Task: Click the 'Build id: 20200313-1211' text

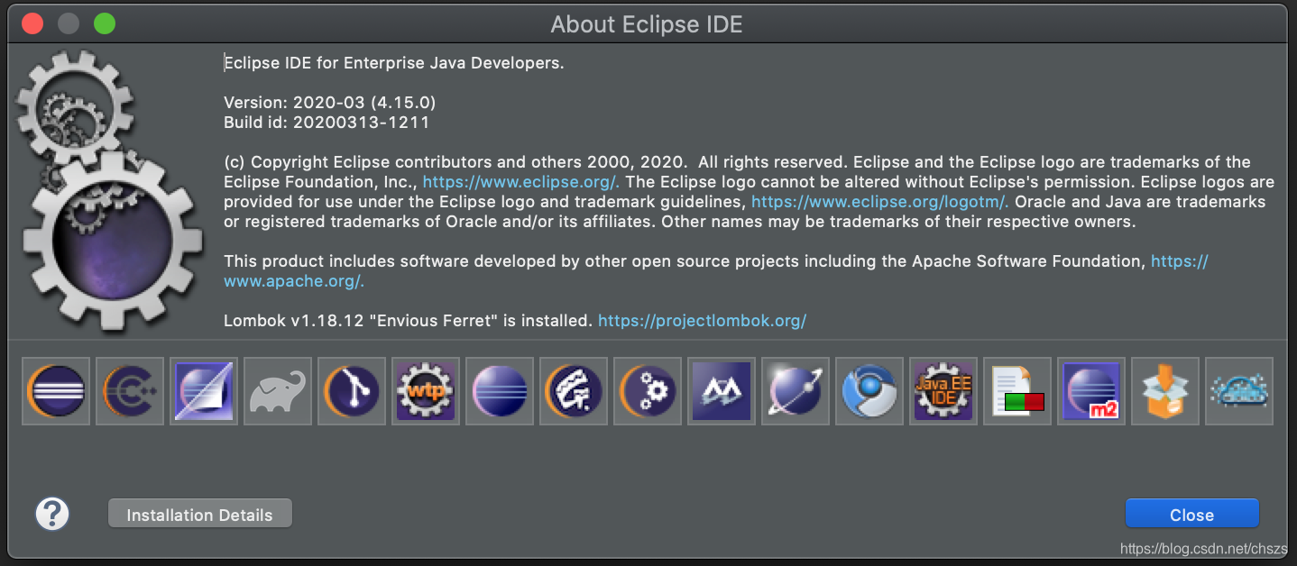Action: coord(327,123)
